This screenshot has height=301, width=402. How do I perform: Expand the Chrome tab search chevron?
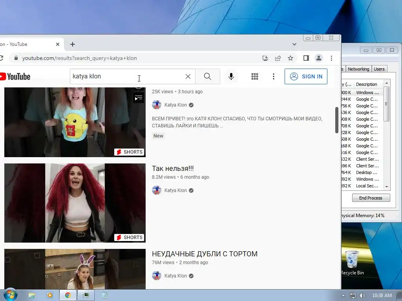[x=294, y=44]
